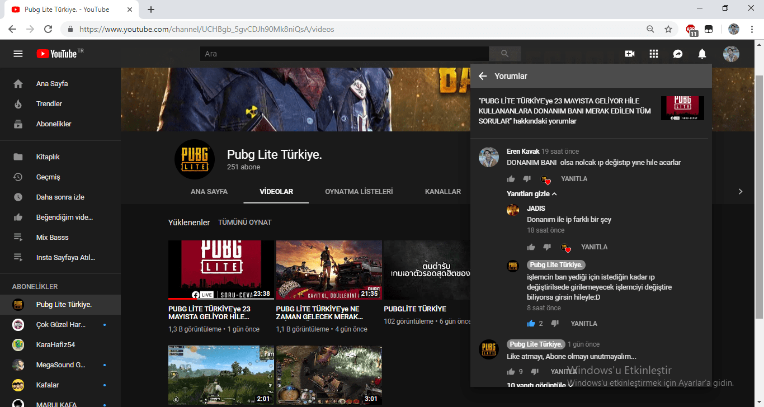Open the KaraHafiz54 subscription
Screen dimensions: 764x407
click(60, 345)
